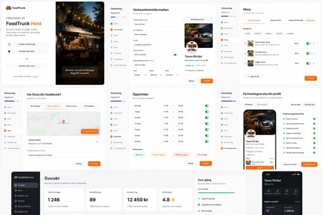Image resolution: width=323 pixels, height=215 pixels.
Task: Turn off the Onsdag opening hours toggle
Action: coord(207,118)
